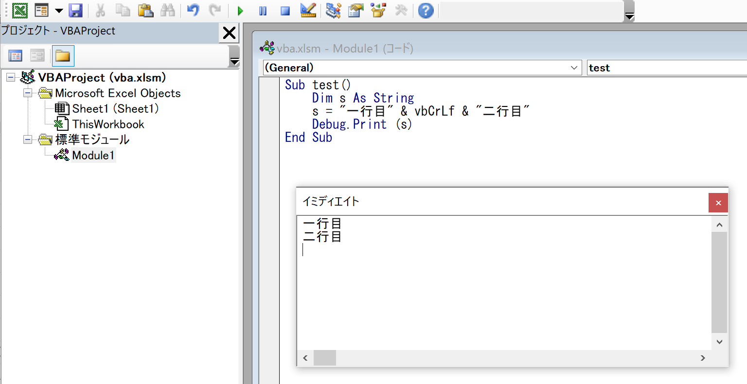The height and width of the screenshot is (384, 747).
Task: Select Sheet1 (Sheet1) in project tree
Action: 115,108
